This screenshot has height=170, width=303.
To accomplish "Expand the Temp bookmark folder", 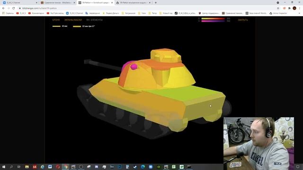I will point(152,13).
